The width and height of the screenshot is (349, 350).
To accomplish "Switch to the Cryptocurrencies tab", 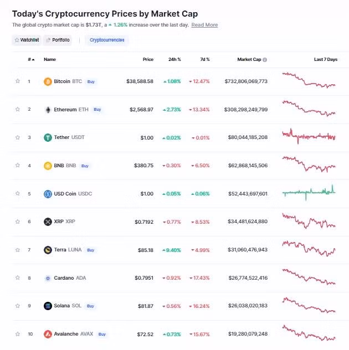I will [107, 40].
